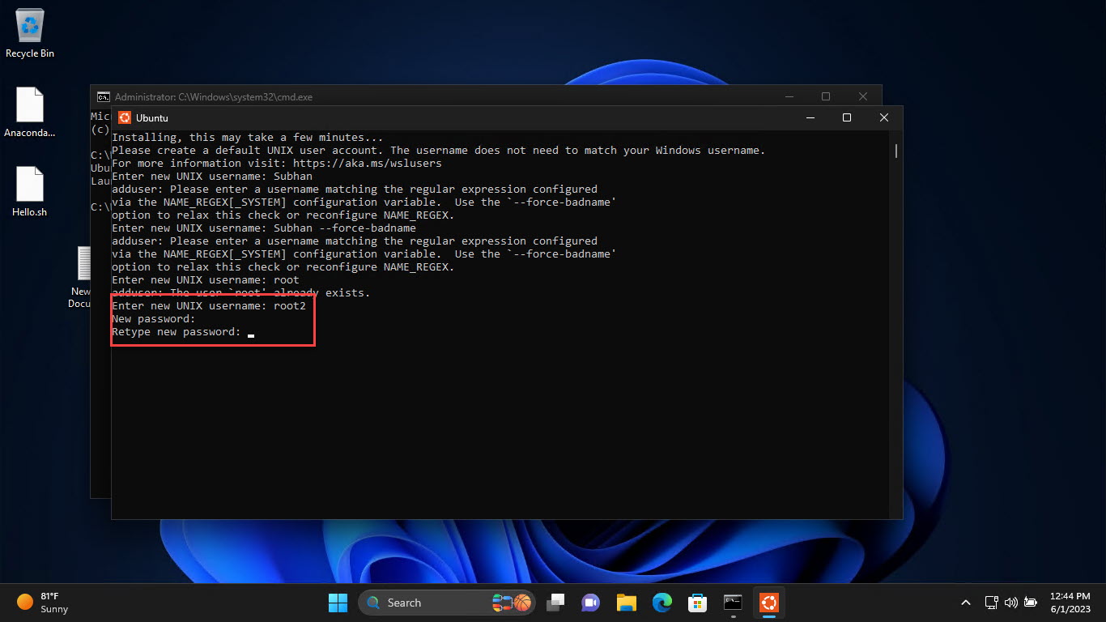Click the Ubuntu app taskbar icon
Image resolution: width=1106 pixels, height=622 pixels.
point(768,603)
